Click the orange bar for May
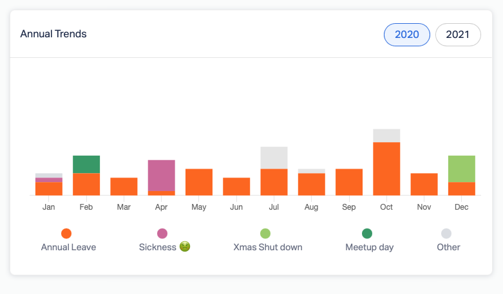The width and height of the screenshot is (503, 294). tap(199, 182)
